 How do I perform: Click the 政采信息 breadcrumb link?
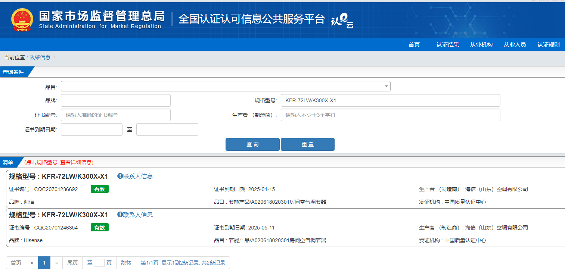pos(40,57)
